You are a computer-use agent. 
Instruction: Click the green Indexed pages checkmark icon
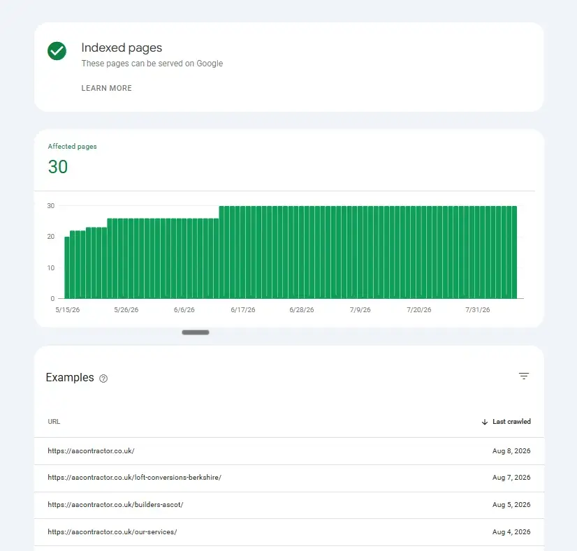tap(57, 51)
